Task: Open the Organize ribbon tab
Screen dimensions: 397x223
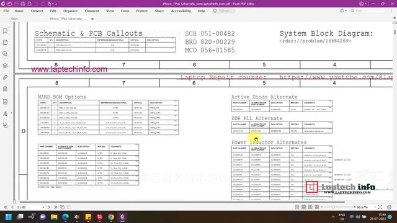Action: (x=70, y=11)
